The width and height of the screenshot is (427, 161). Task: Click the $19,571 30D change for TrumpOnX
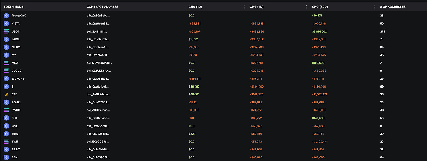click(317, 16)
